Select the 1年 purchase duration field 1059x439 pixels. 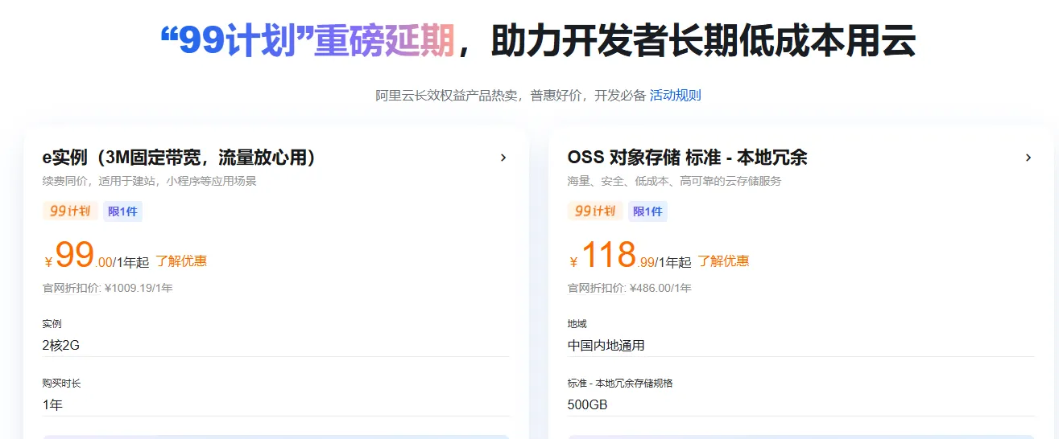(275, 405)
